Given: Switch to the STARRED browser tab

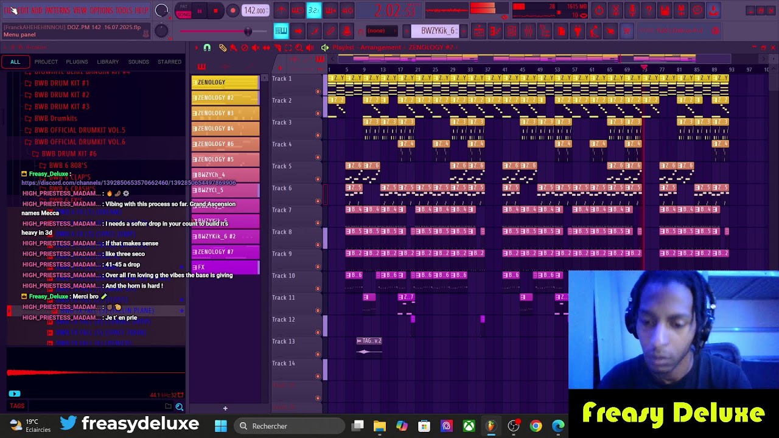Looking at the screenshot, I should click(x=169, y=61).
